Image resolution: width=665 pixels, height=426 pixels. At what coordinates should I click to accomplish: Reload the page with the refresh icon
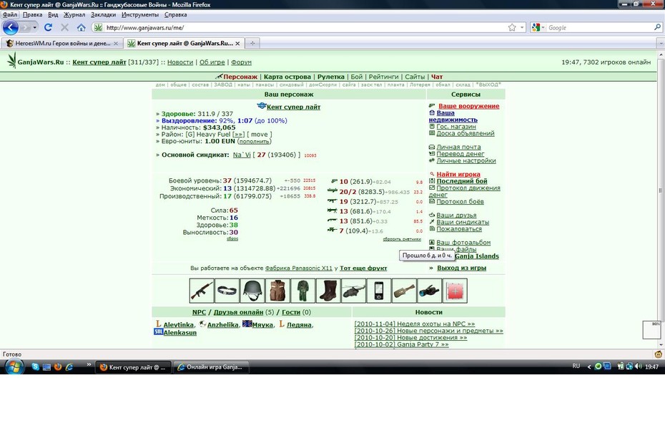coord(48,28)
